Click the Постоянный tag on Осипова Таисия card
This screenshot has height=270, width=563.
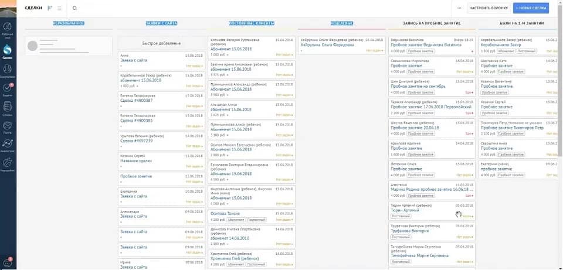[257, 220]
